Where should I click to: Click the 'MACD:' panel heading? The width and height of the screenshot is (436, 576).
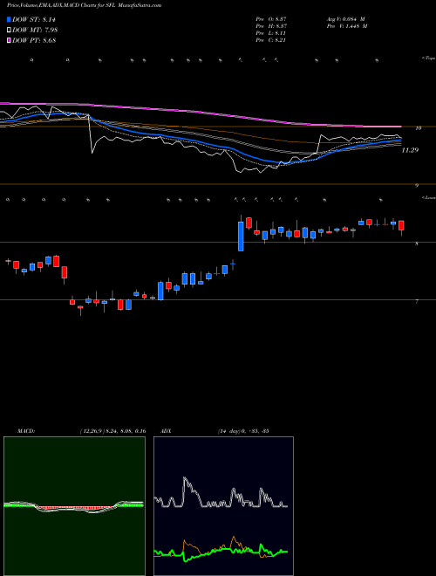pos(26,431)
